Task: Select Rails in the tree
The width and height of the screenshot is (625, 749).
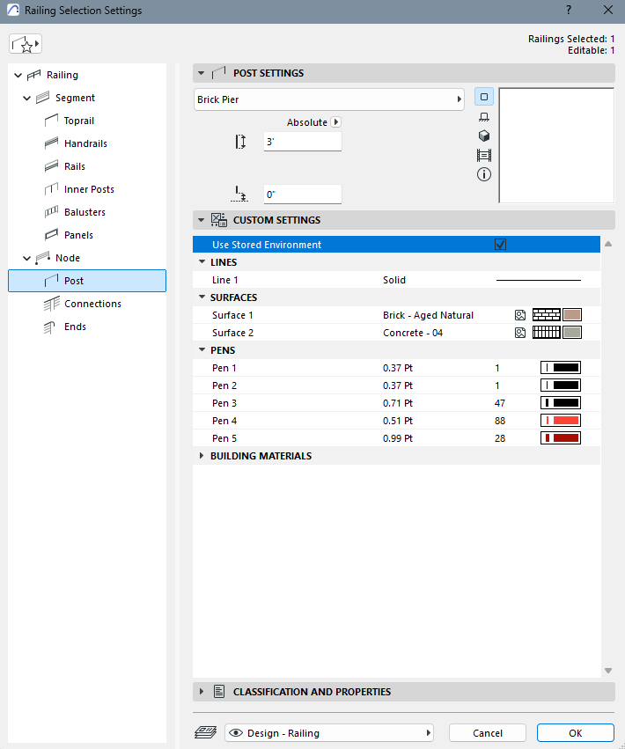Action: tap(75, 166)
